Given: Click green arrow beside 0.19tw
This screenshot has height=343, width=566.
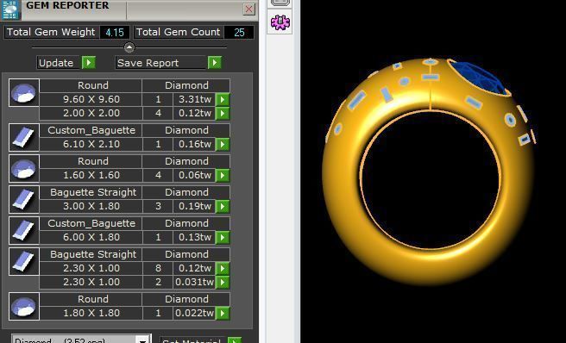Looking at the screenshot, I should tap(223, 206).
